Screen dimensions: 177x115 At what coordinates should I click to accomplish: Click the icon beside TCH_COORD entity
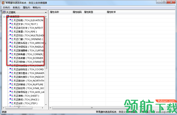(x=11, y=69)
